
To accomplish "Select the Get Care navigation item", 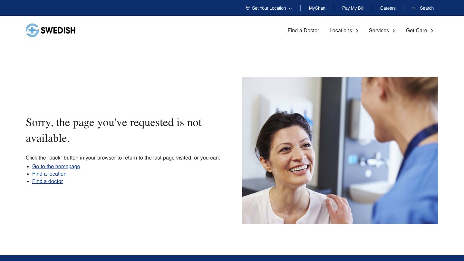I will [x=416, y=31].
